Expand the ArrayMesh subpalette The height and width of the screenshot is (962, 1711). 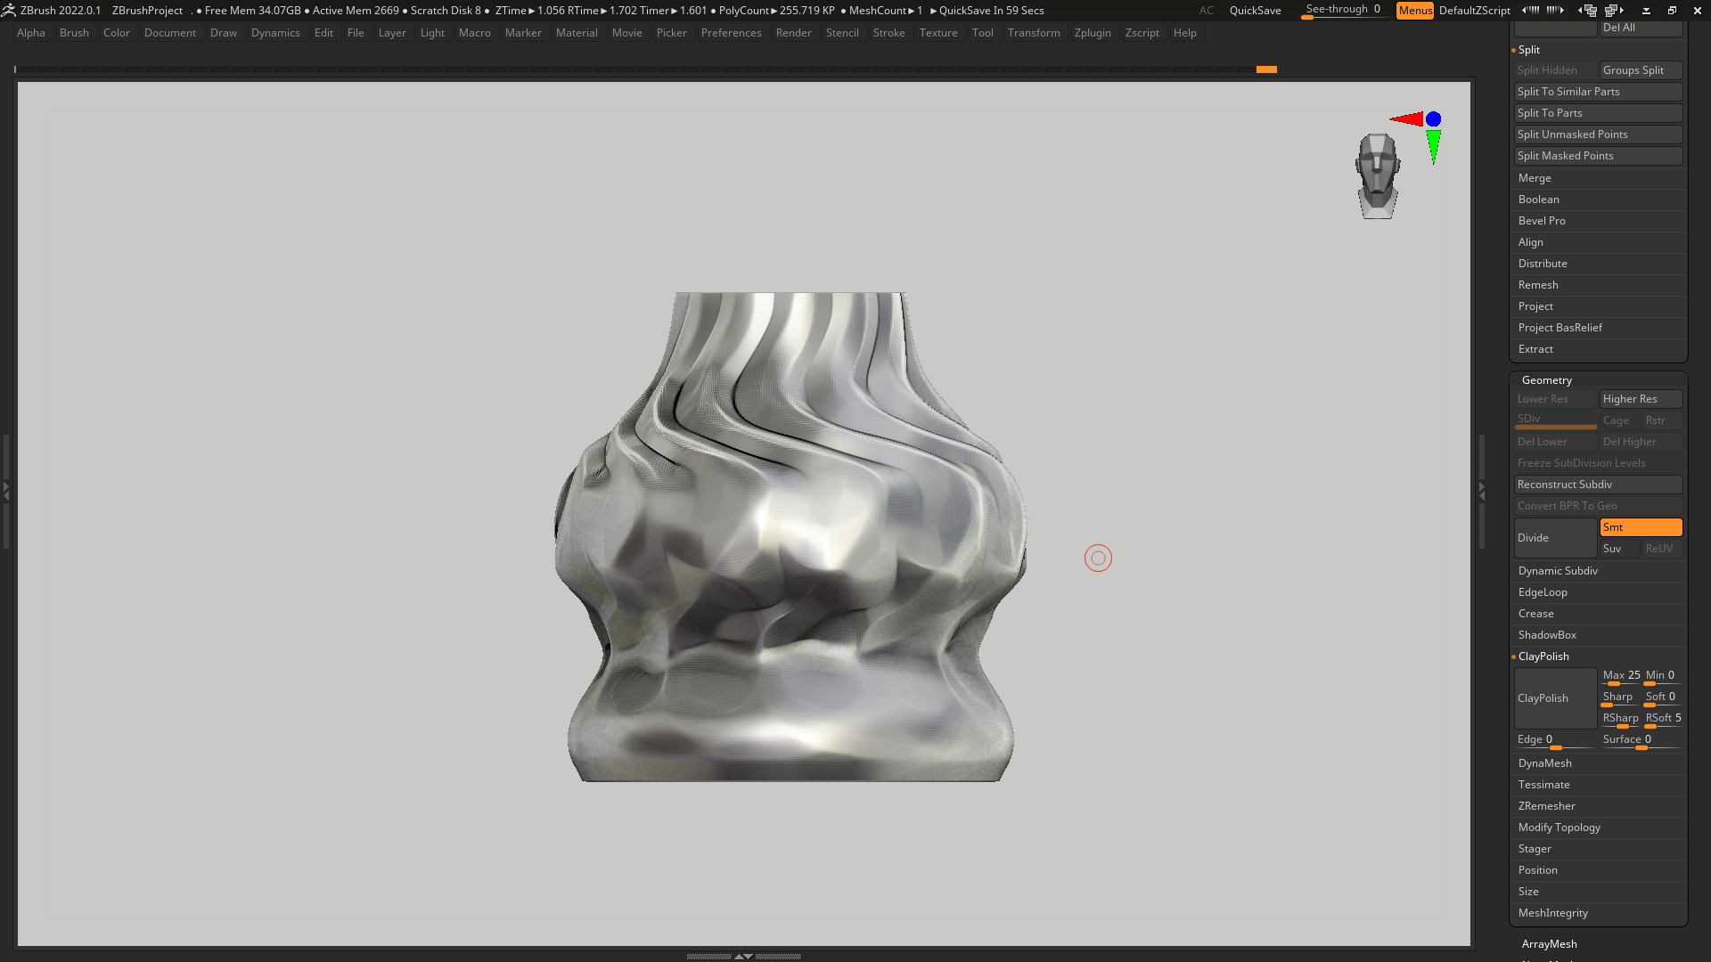click(1549, 944)
